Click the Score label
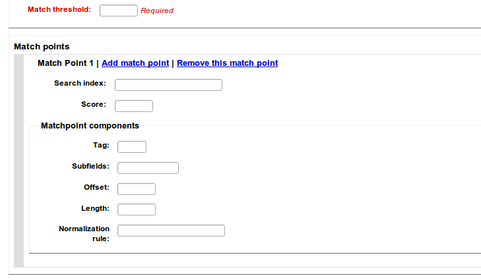 point(94,104)
